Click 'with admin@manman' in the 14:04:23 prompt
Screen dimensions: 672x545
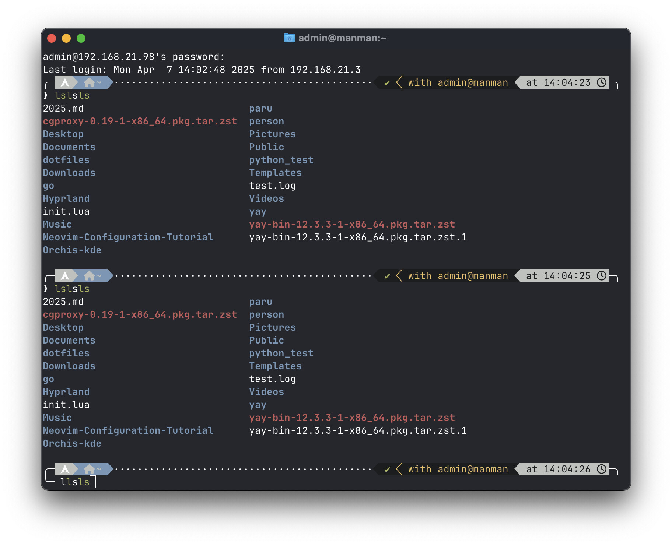(x=458, y=82)
